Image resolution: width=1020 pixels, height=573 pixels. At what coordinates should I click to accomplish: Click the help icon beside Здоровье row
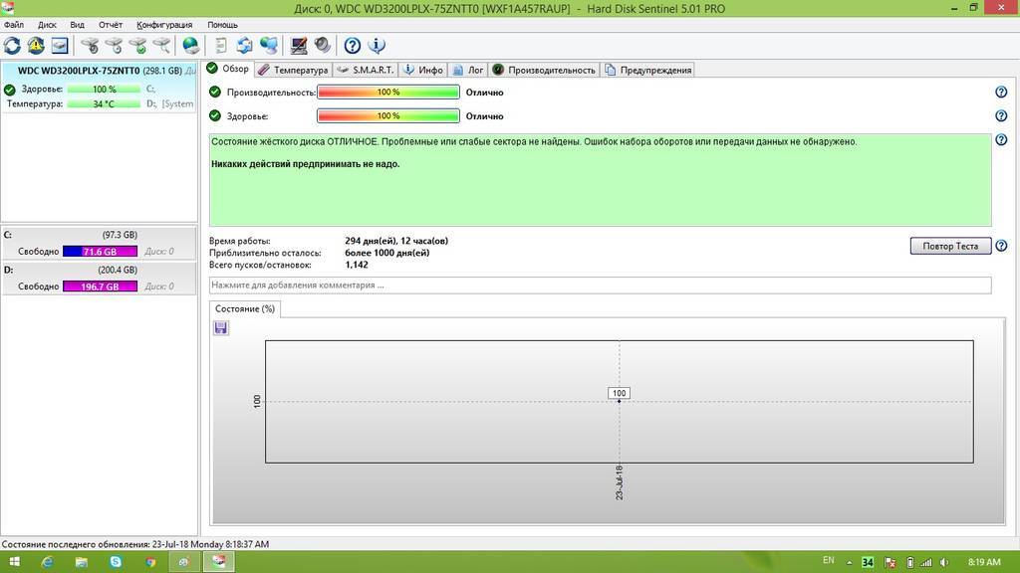click(x=1001, y=115)
